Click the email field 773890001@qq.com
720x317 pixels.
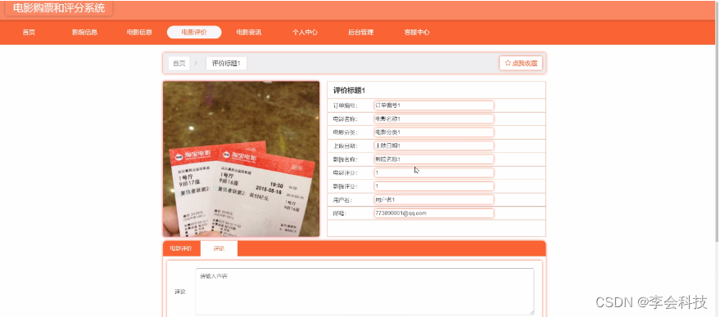pos(434,213)
